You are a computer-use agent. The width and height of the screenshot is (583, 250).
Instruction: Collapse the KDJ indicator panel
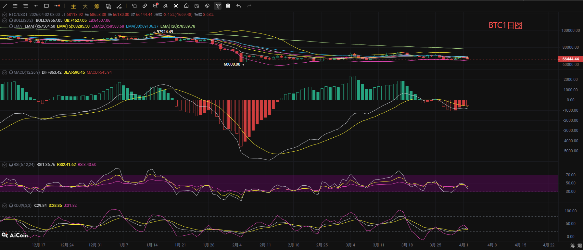(5, 206)
